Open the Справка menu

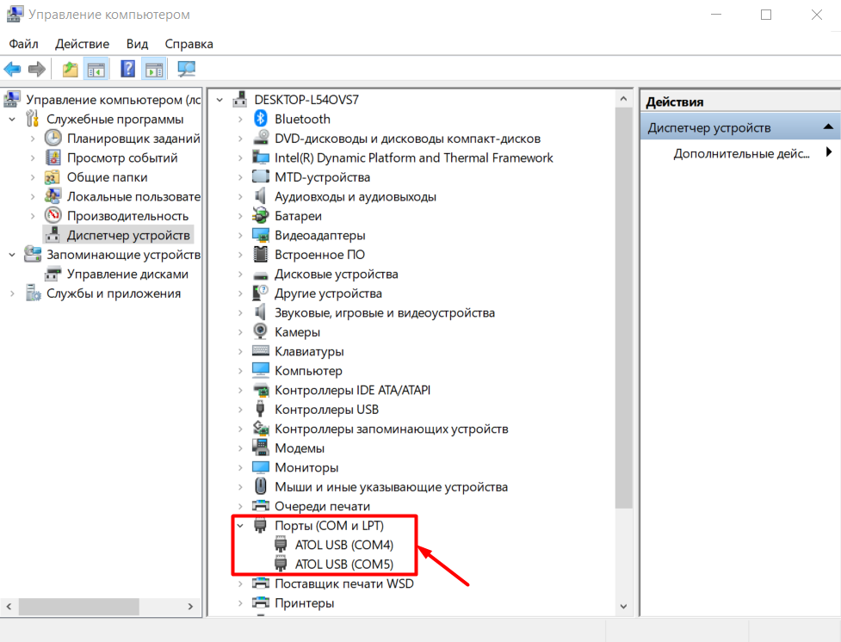click(x=189, y=44)
